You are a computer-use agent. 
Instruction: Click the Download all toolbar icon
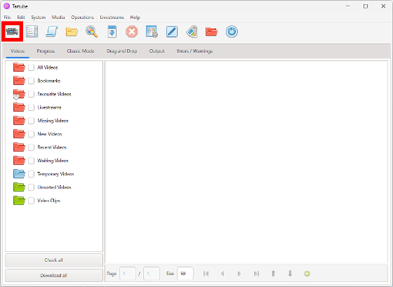[x=112, y=32]
